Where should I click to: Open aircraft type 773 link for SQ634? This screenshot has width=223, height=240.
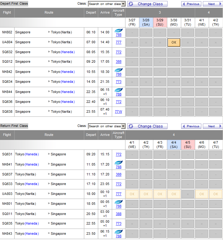tap(119, 82)
